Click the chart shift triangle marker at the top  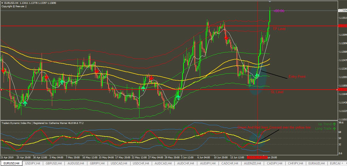270,2
